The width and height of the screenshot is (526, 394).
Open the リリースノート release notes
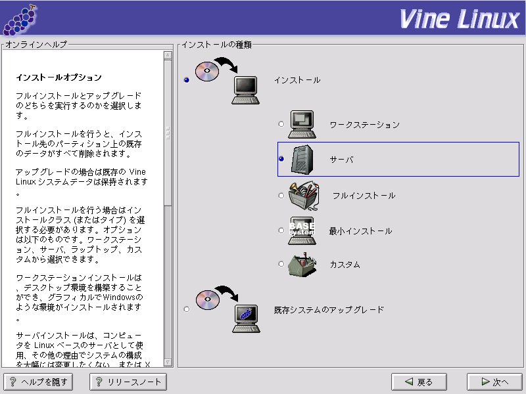[128, 382]
